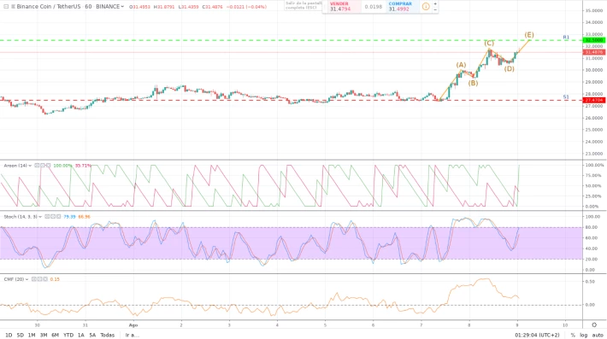Select the 3M date range

click(44, 335)
